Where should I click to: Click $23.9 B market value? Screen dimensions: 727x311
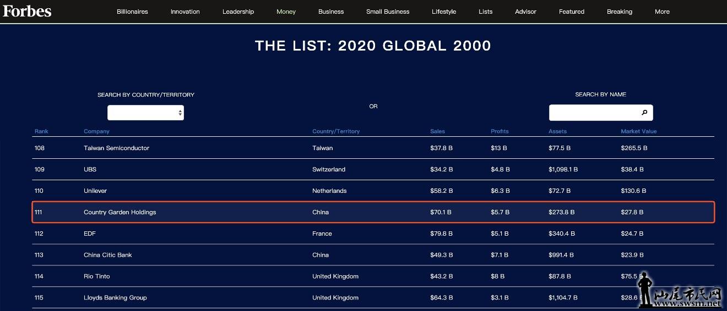tap(632, 255)
